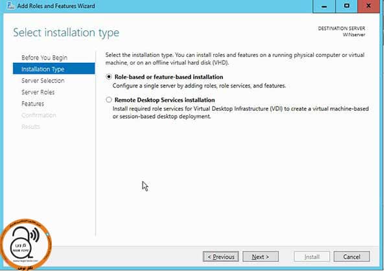385x271 pixels.
Task: Click the disabled Install button
Action: [x=312, y=257]
